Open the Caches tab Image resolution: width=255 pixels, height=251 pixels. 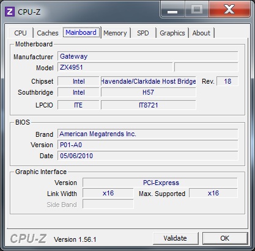[x=48, y=33]
